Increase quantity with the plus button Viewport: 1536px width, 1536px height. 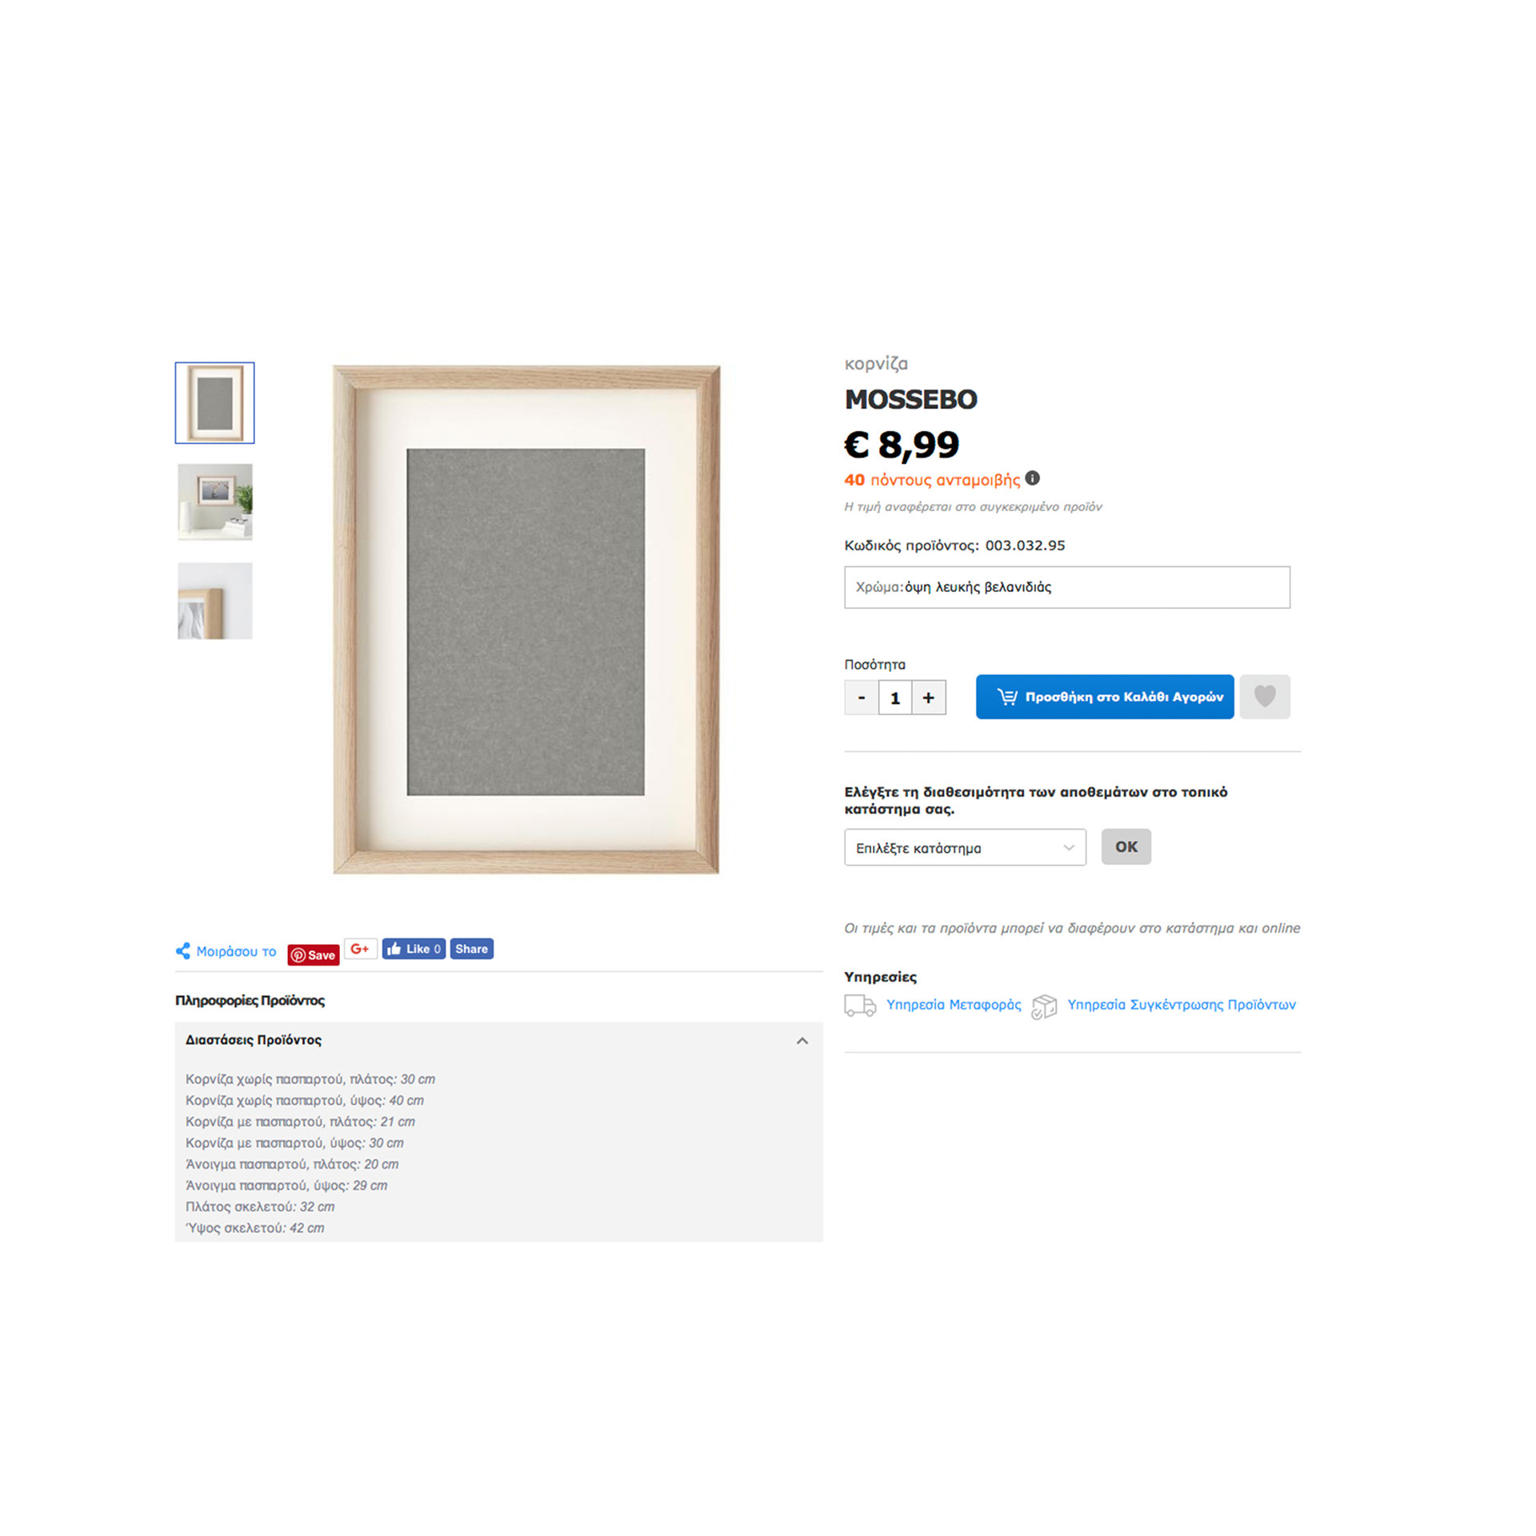pyautogui.click(x=928, y=698)
